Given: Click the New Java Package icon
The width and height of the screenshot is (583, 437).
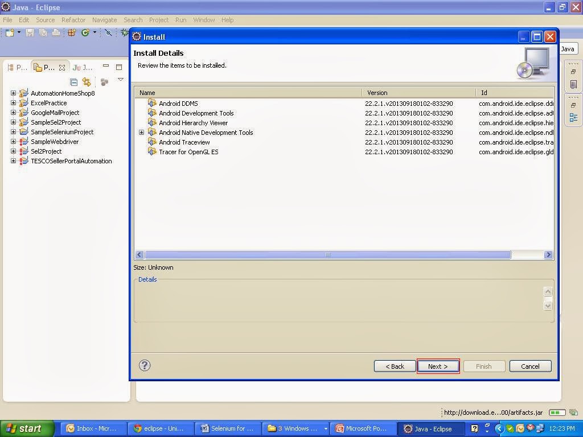Looking at the screenshot, I should coord(72,32).
